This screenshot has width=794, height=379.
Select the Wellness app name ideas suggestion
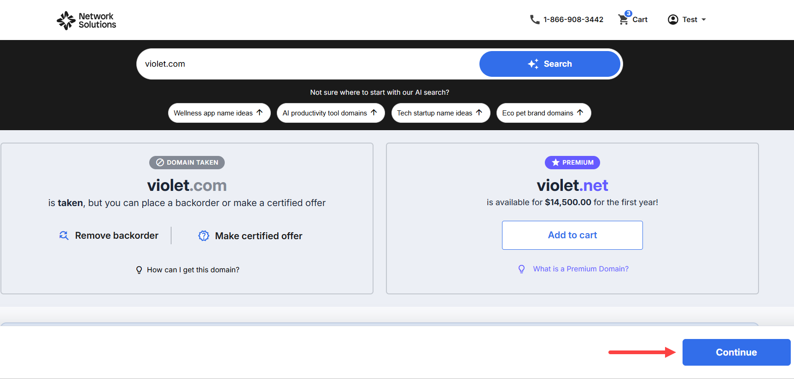219,113
